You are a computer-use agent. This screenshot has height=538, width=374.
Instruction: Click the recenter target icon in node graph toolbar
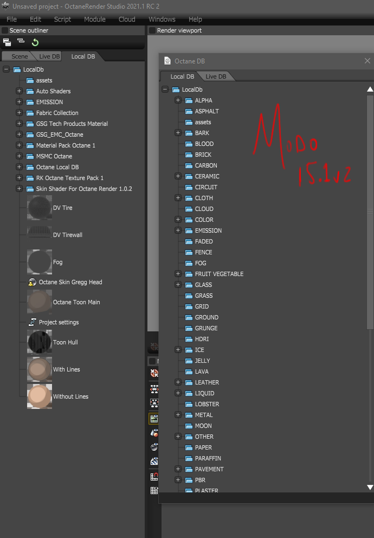click(x=154, y=373)
